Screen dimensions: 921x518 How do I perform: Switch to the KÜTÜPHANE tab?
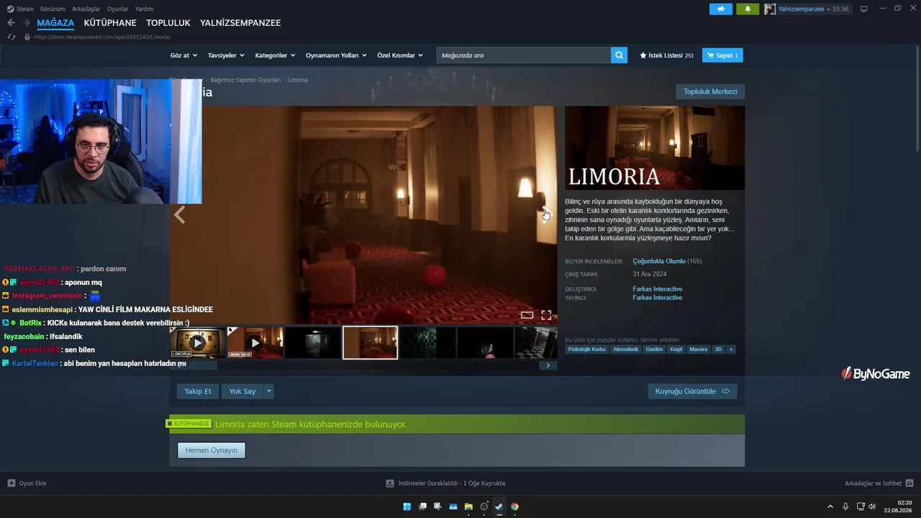tap(110, 23)
